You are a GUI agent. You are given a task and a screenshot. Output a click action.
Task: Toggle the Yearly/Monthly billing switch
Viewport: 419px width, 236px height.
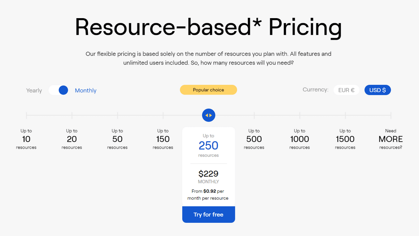click(x=58, y=90)
